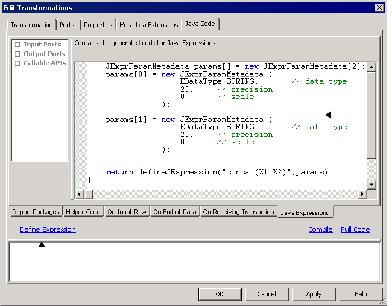Viewport: 392px width, 306px height.
Task: Select Input Ports label in tree
Action: pyautogui.click(x=42, y=45)
